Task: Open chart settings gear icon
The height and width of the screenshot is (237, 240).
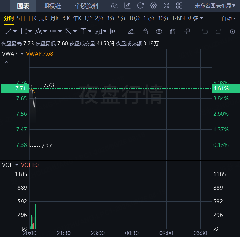Action: click(153, 6)
